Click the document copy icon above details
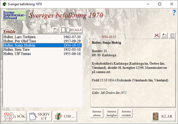The width and height of the screenshot is (178, 124). [172, 35]
